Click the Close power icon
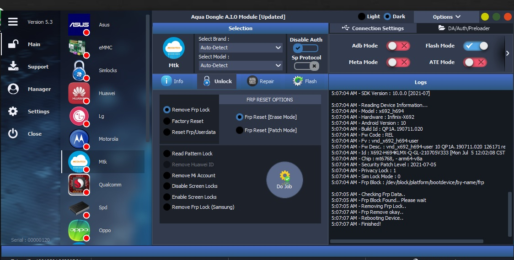 13,133
